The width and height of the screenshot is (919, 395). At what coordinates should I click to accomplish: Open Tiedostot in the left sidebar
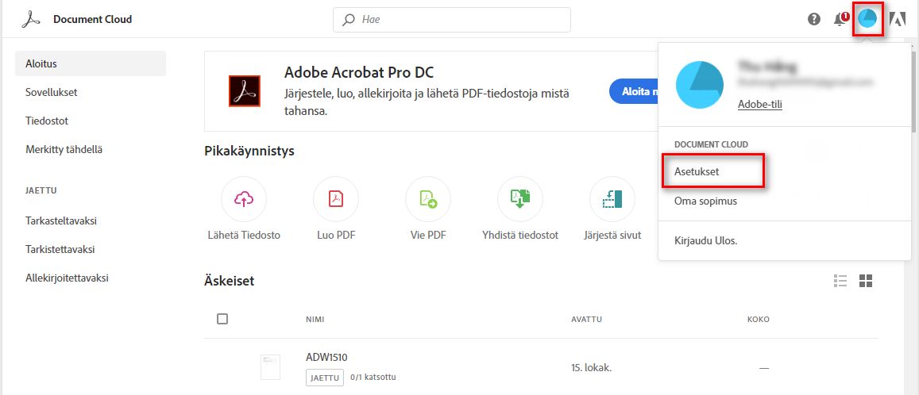tap(47, 121)
